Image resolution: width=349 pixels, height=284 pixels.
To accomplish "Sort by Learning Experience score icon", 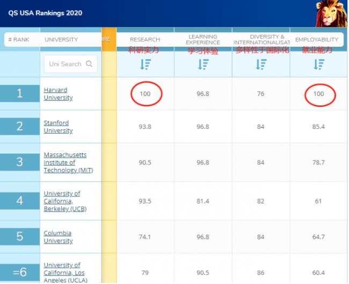I will click(x=203, y=64).
